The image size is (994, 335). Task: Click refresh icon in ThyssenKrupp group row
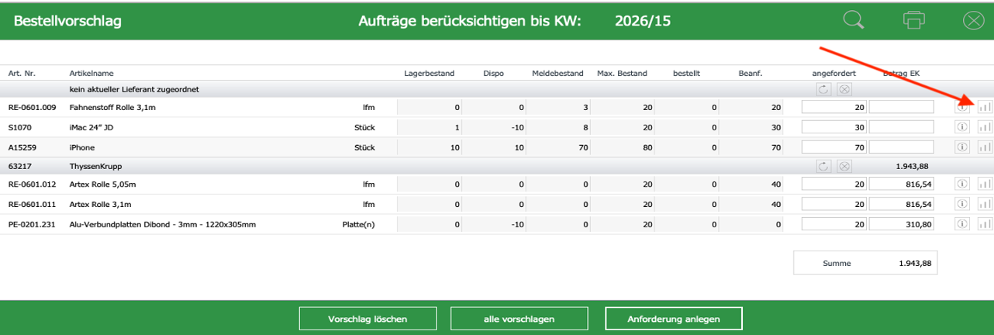[823, 166]
